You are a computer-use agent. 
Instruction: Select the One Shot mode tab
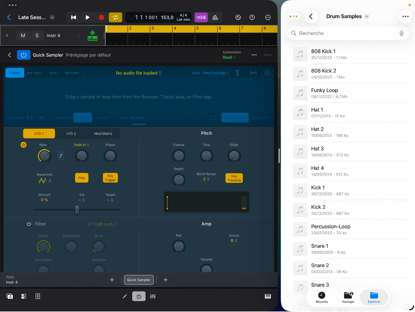(34, 73)
